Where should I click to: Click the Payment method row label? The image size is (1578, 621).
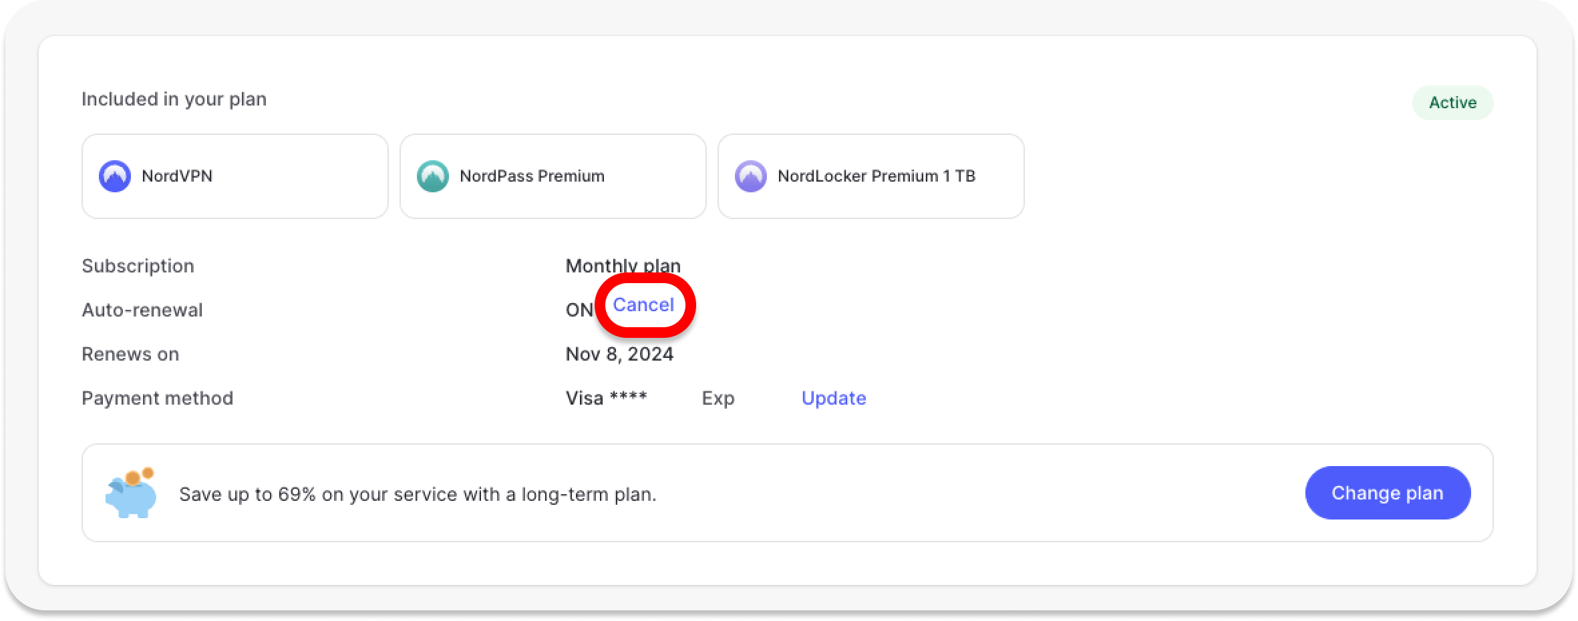(157, 398)
